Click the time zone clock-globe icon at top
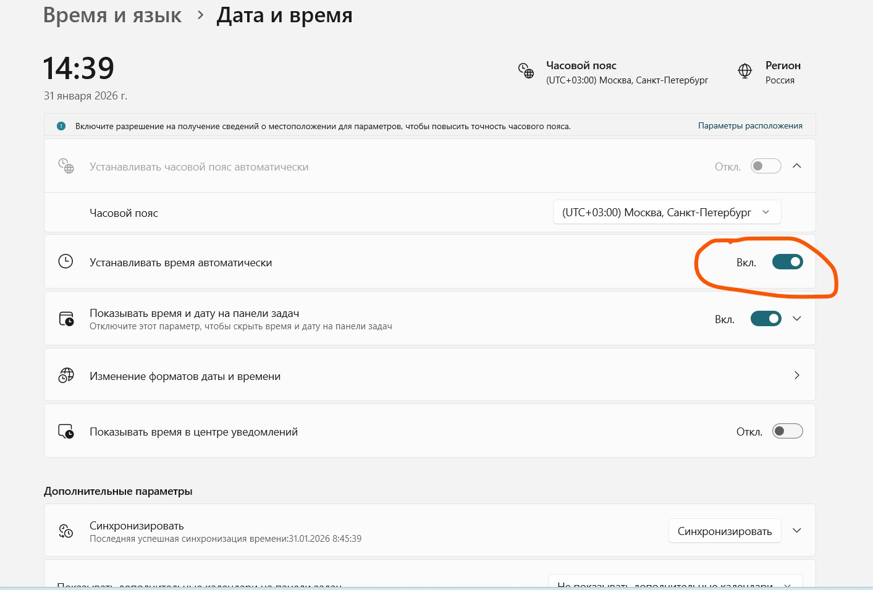The height and width of the screenshot is (590, 873). [x=526, y=71]
